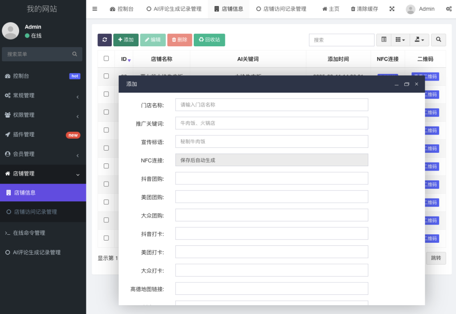Click the 门店名称 input field
The width and height of the screenshot is (456, 314).
click(272, 105)
